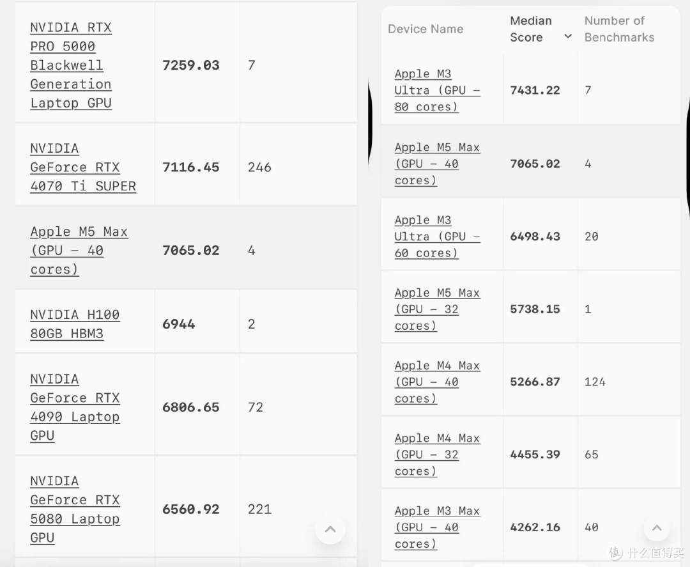Open NVIDIA H100 80GB HBM3 link
690x567 pixels.
tap(75, 324)
